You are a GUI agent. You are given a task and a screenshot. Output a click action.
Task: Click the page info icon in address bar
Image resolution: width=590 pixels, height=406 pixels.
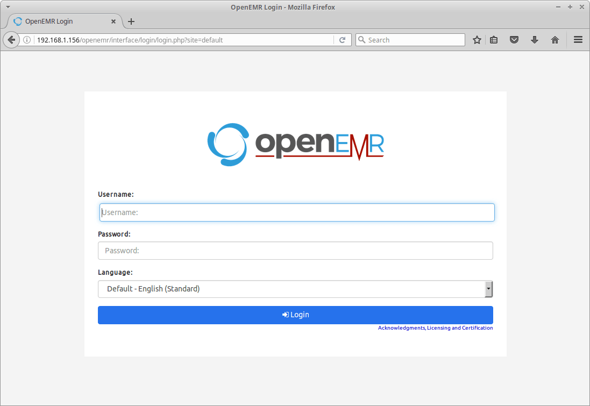coord(27,39)
